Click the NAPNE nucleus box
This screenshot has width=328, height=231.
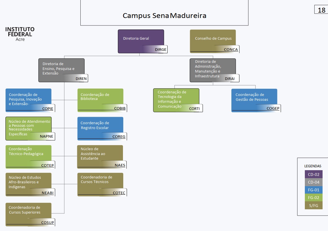click(x=28, y=128)
